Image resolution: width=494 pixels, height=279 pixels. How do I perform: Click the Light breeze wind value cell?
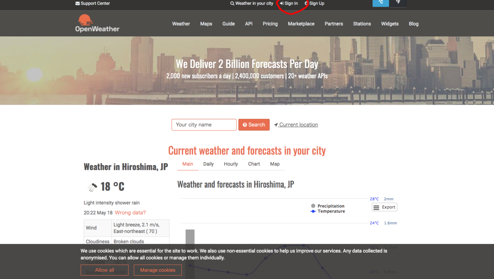tap(140, 228)
